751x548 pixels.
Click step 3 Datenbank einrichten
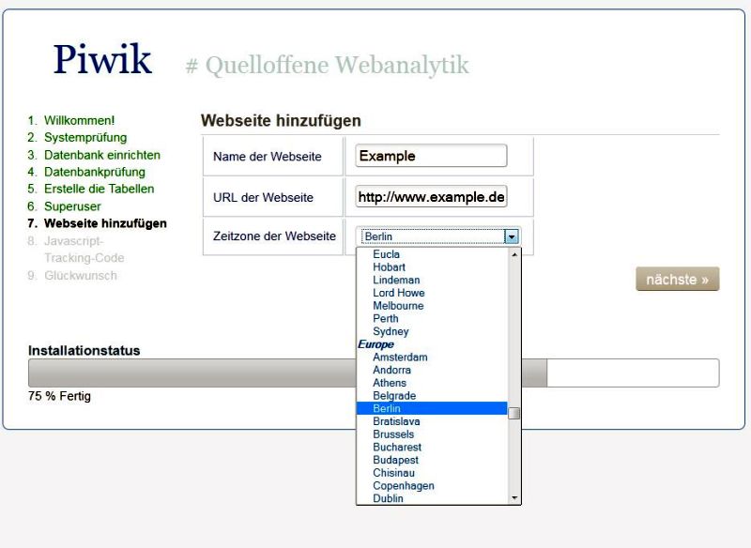click(102, 155)
